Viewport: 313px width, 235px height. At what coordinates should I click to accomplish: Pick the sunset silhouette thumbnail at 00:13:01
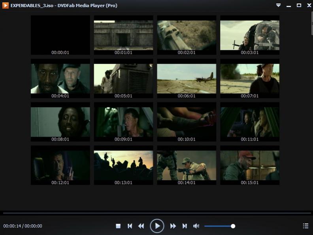coord(123,165)
